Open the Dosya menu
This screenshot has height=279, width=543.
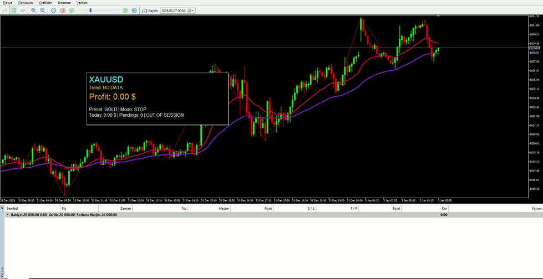point(7,2)
